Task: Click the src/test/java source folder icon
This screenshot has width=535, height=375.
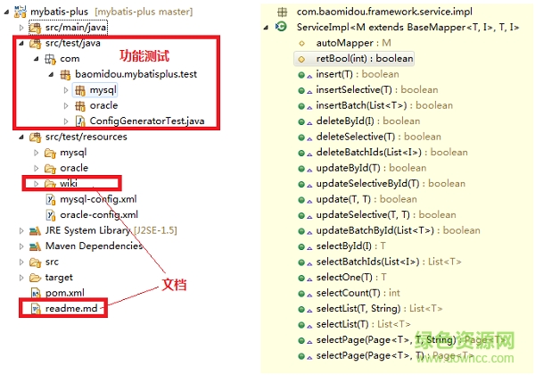Action: pos(35,44)
